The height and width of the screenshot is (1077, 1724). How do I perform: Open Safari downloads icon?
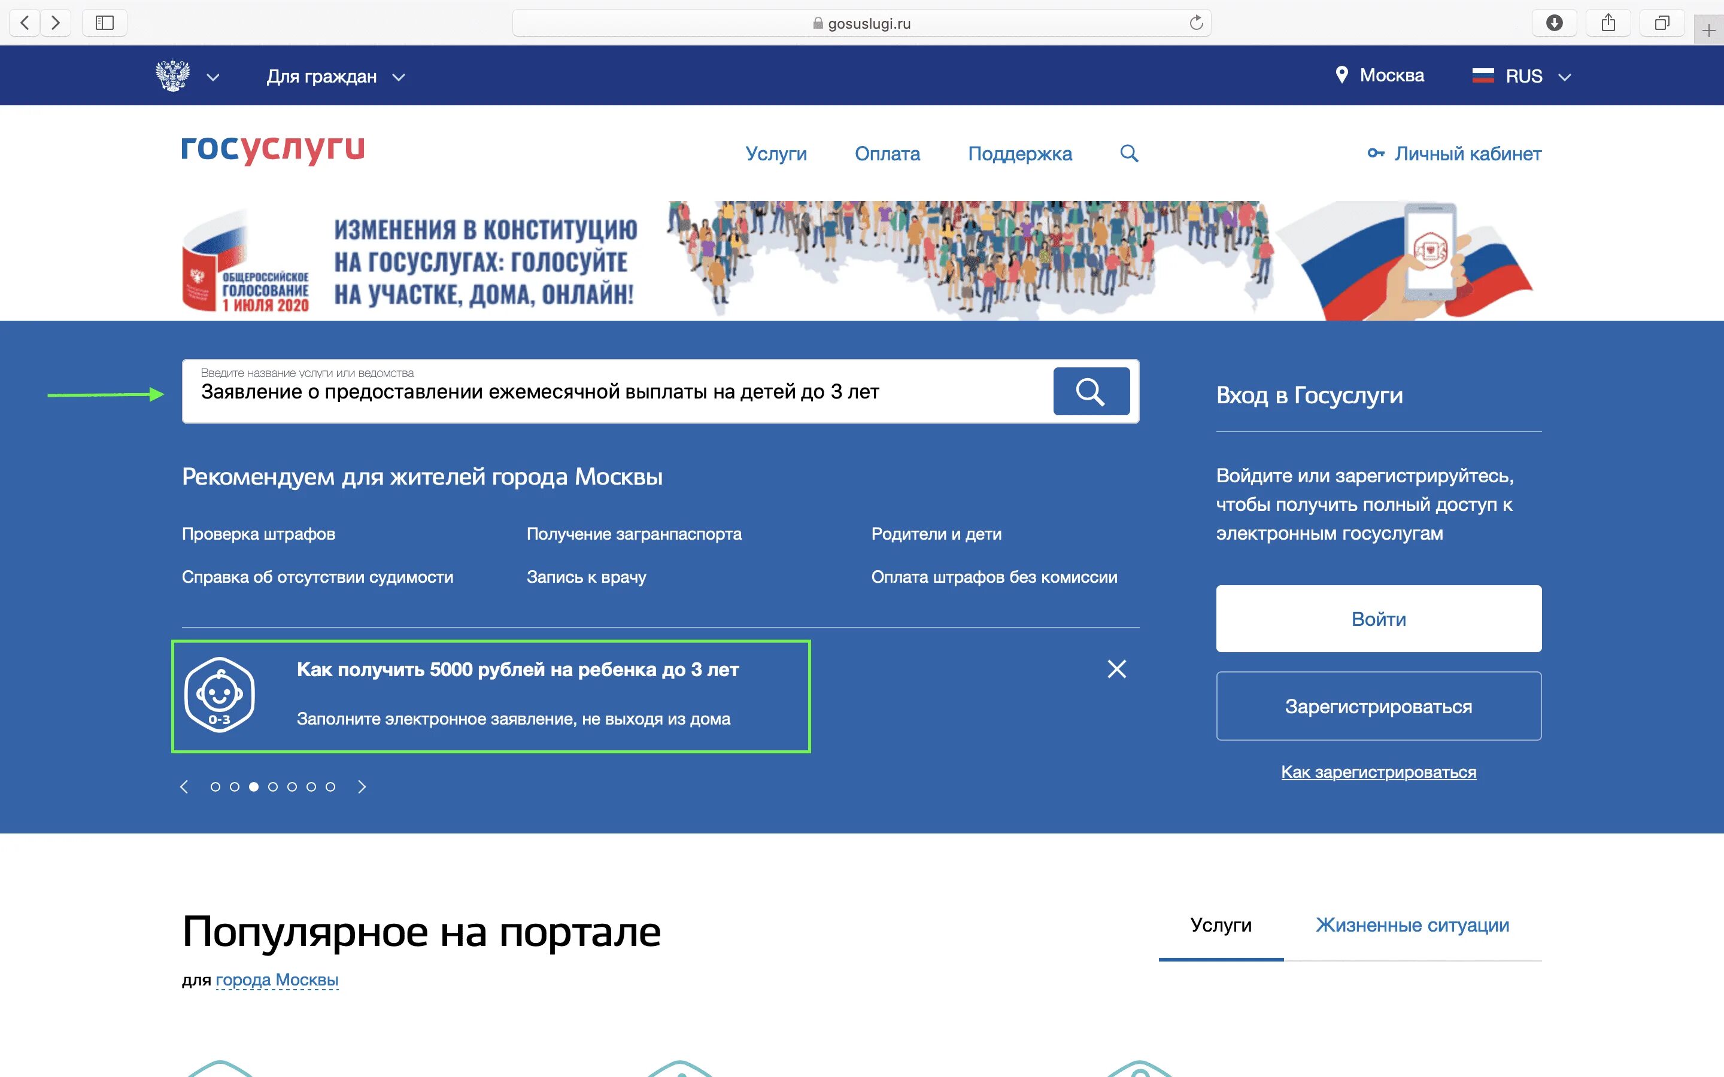pos(1555,23)
